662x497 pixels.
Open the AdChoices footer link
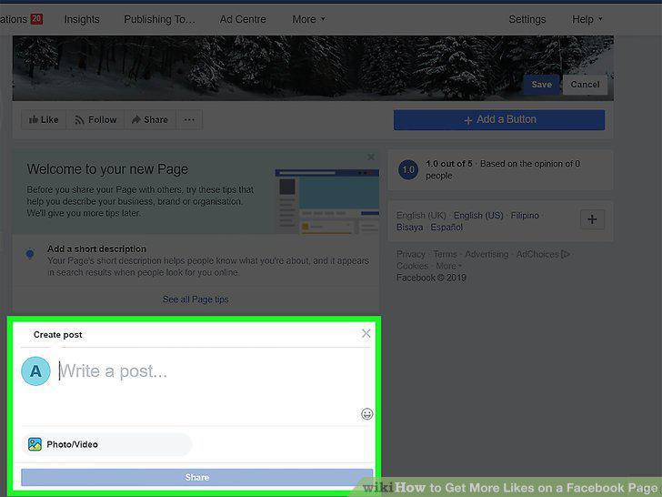[543, 255]
